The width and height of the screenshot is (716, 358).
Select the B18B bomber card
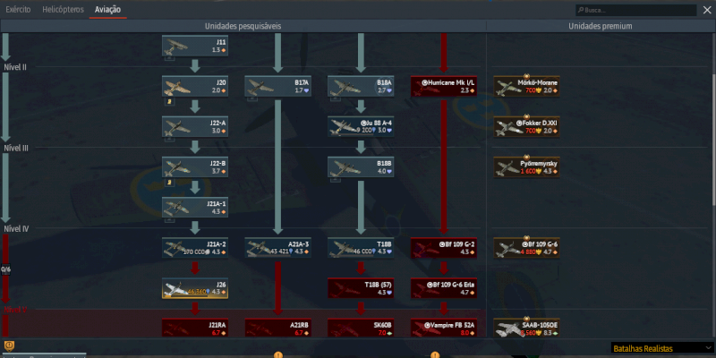361,167
